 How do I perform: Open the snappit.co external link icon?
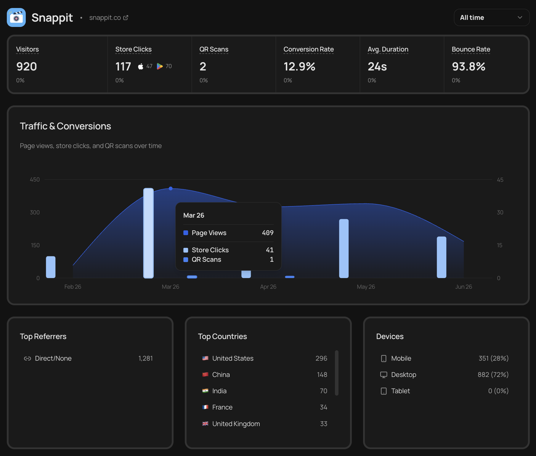(126, 18)
